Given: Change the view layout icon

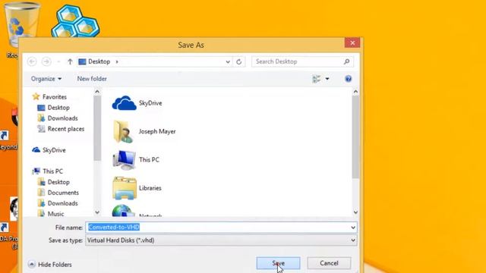Looking at the screenshot, I should (x=316, y=79).
